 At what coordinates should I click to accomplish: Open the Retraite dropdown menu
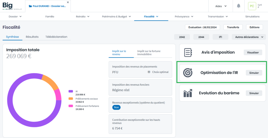click(x=82, y=16)
